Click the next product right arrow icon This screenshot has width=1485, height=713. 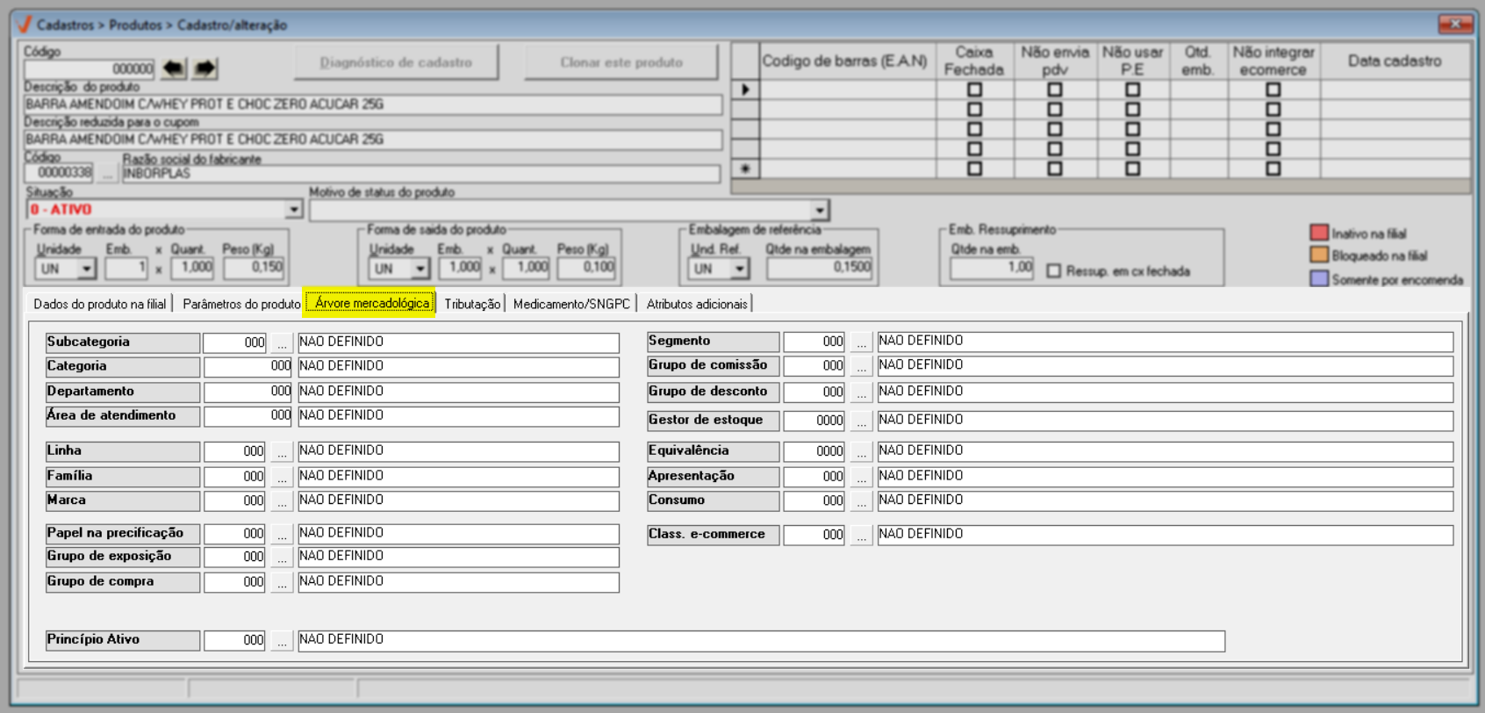point(205,68)
